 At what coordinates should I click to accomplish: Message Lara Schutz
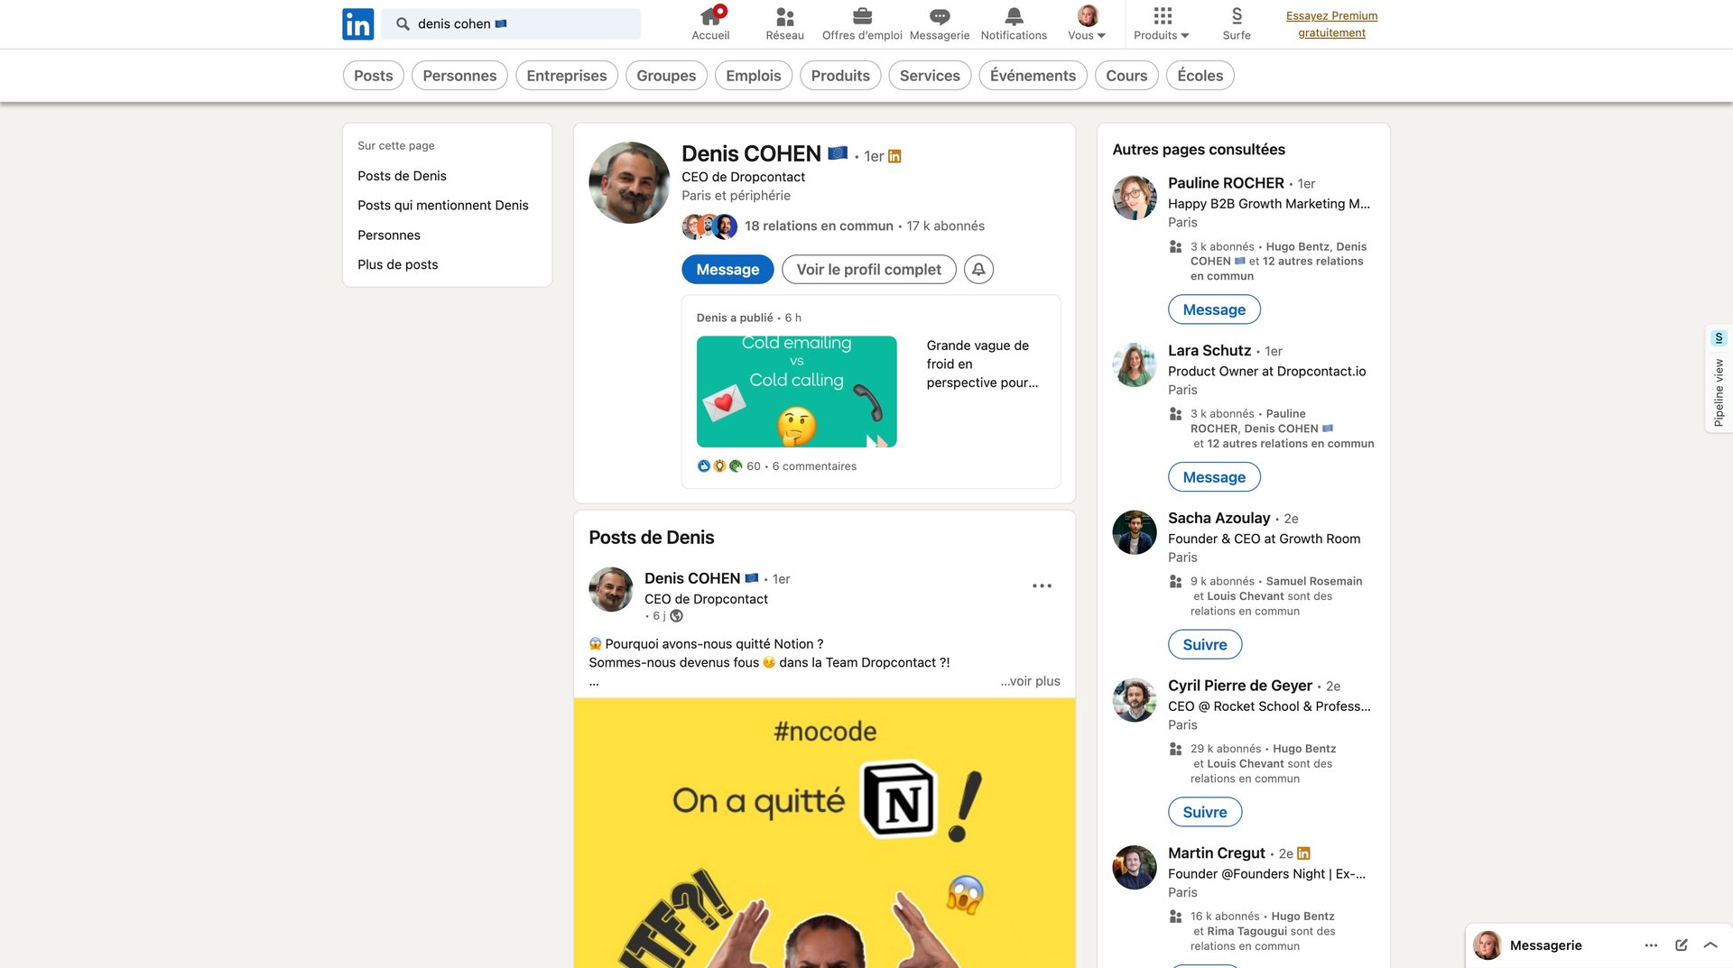pos(1214,477)
